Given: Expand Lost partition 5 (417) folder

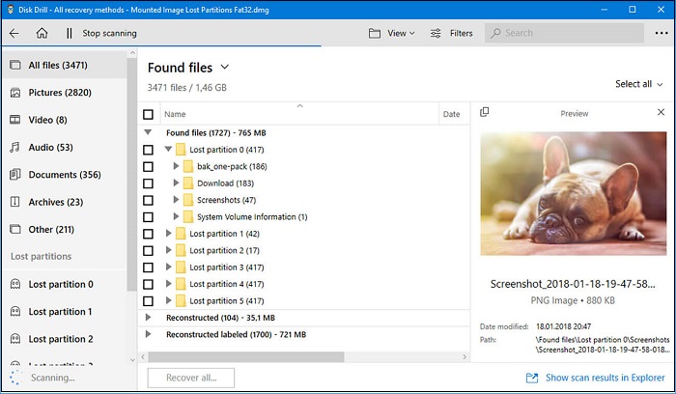Looking at the screenshot, I should (x=168, y=300).
